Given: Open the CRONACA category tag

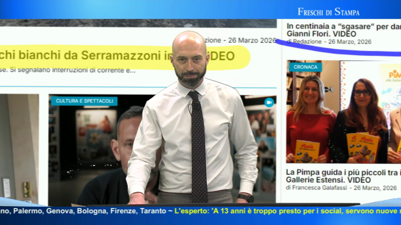Looking at the screenshot, I should click(305, 67).
